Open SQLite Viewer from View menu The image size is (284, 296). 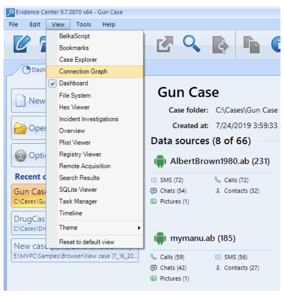[95, 190]
